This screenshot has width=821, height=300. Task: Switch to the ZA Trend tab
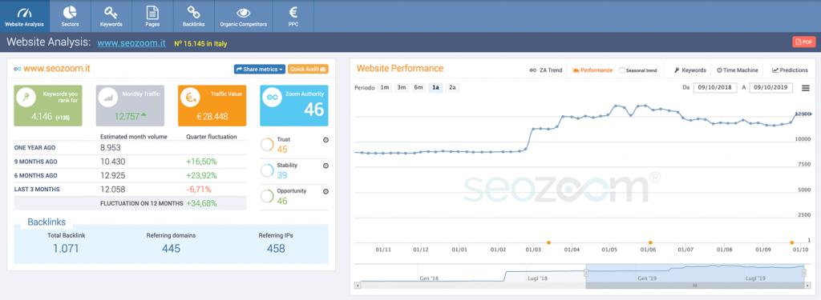point(546,70)
